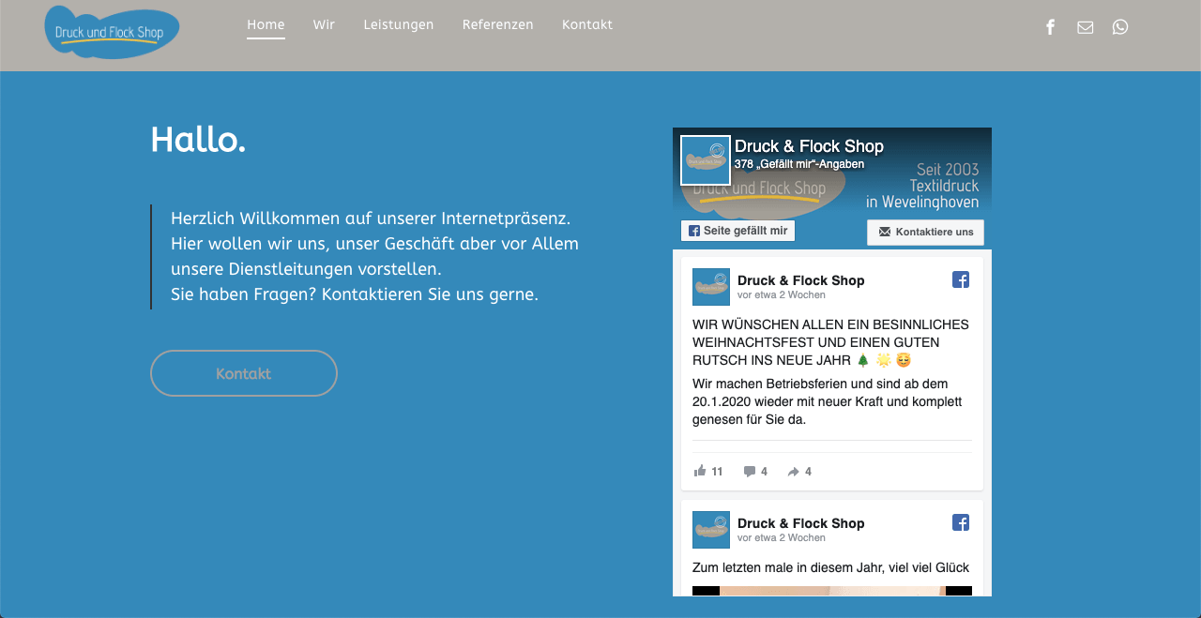The height and width of the screenshot is (618, 1201).
Task: Click the 'Zum letzten male in diesem Jahr' text
Action: tap(830, 567)
